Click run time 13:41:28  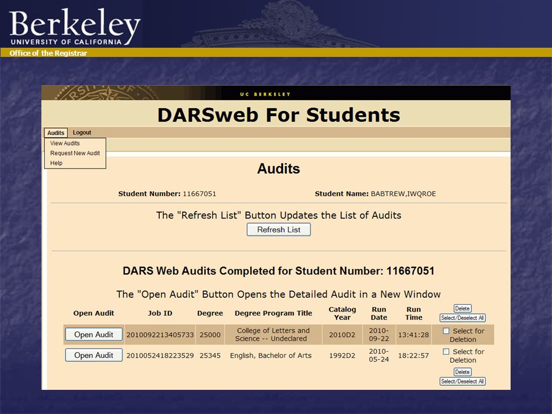click(x=413, y=335)
